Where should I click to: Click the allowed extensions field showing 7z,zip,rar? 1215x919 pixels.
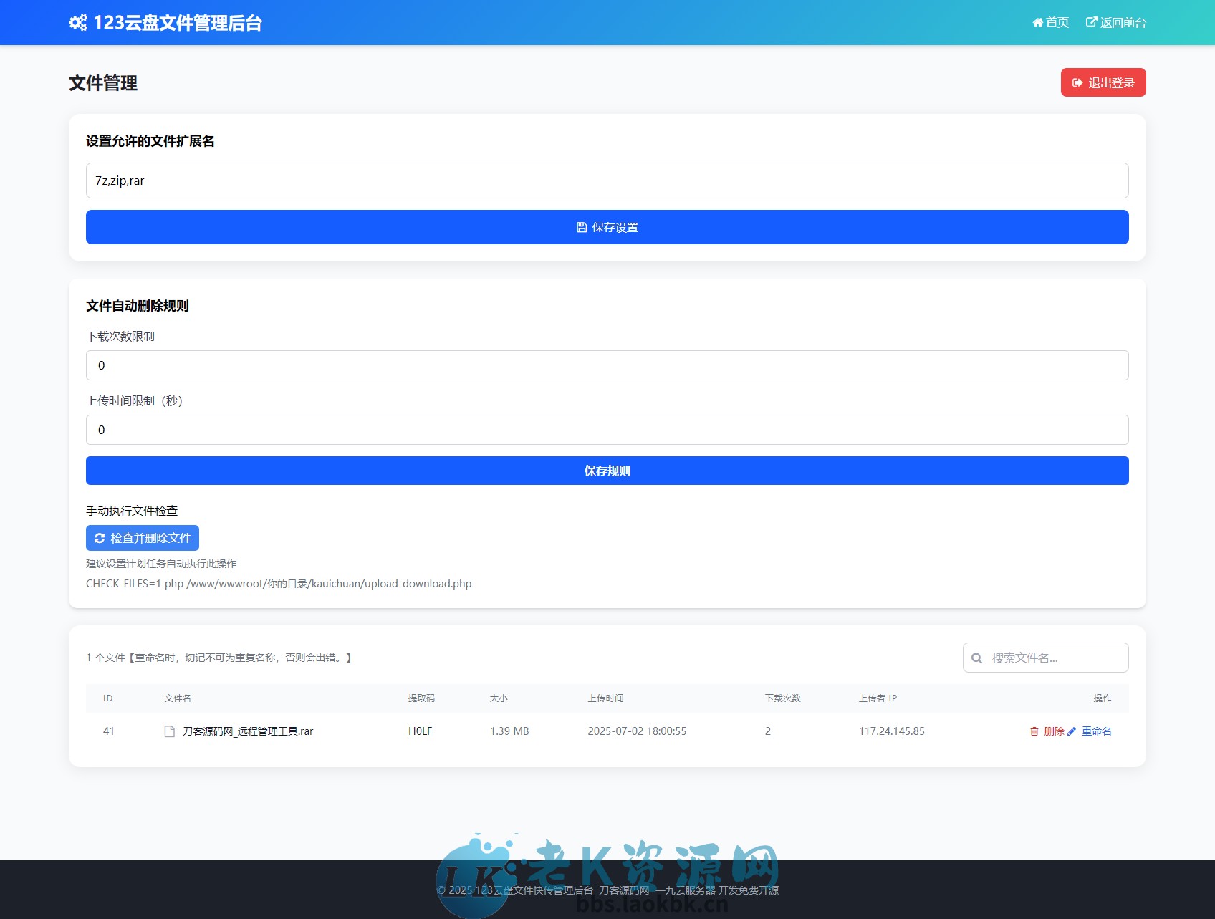(x=606, y=181)
